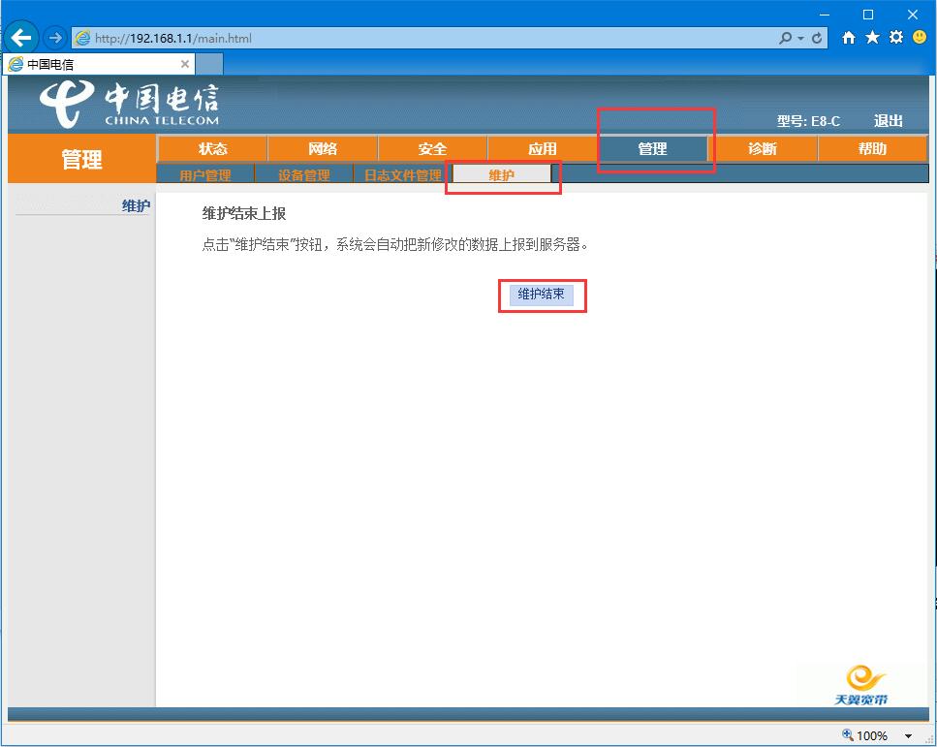This screenshot has width=937, height=747.
Task: Open the browser home page icon
Action: (x=849, y=38)
